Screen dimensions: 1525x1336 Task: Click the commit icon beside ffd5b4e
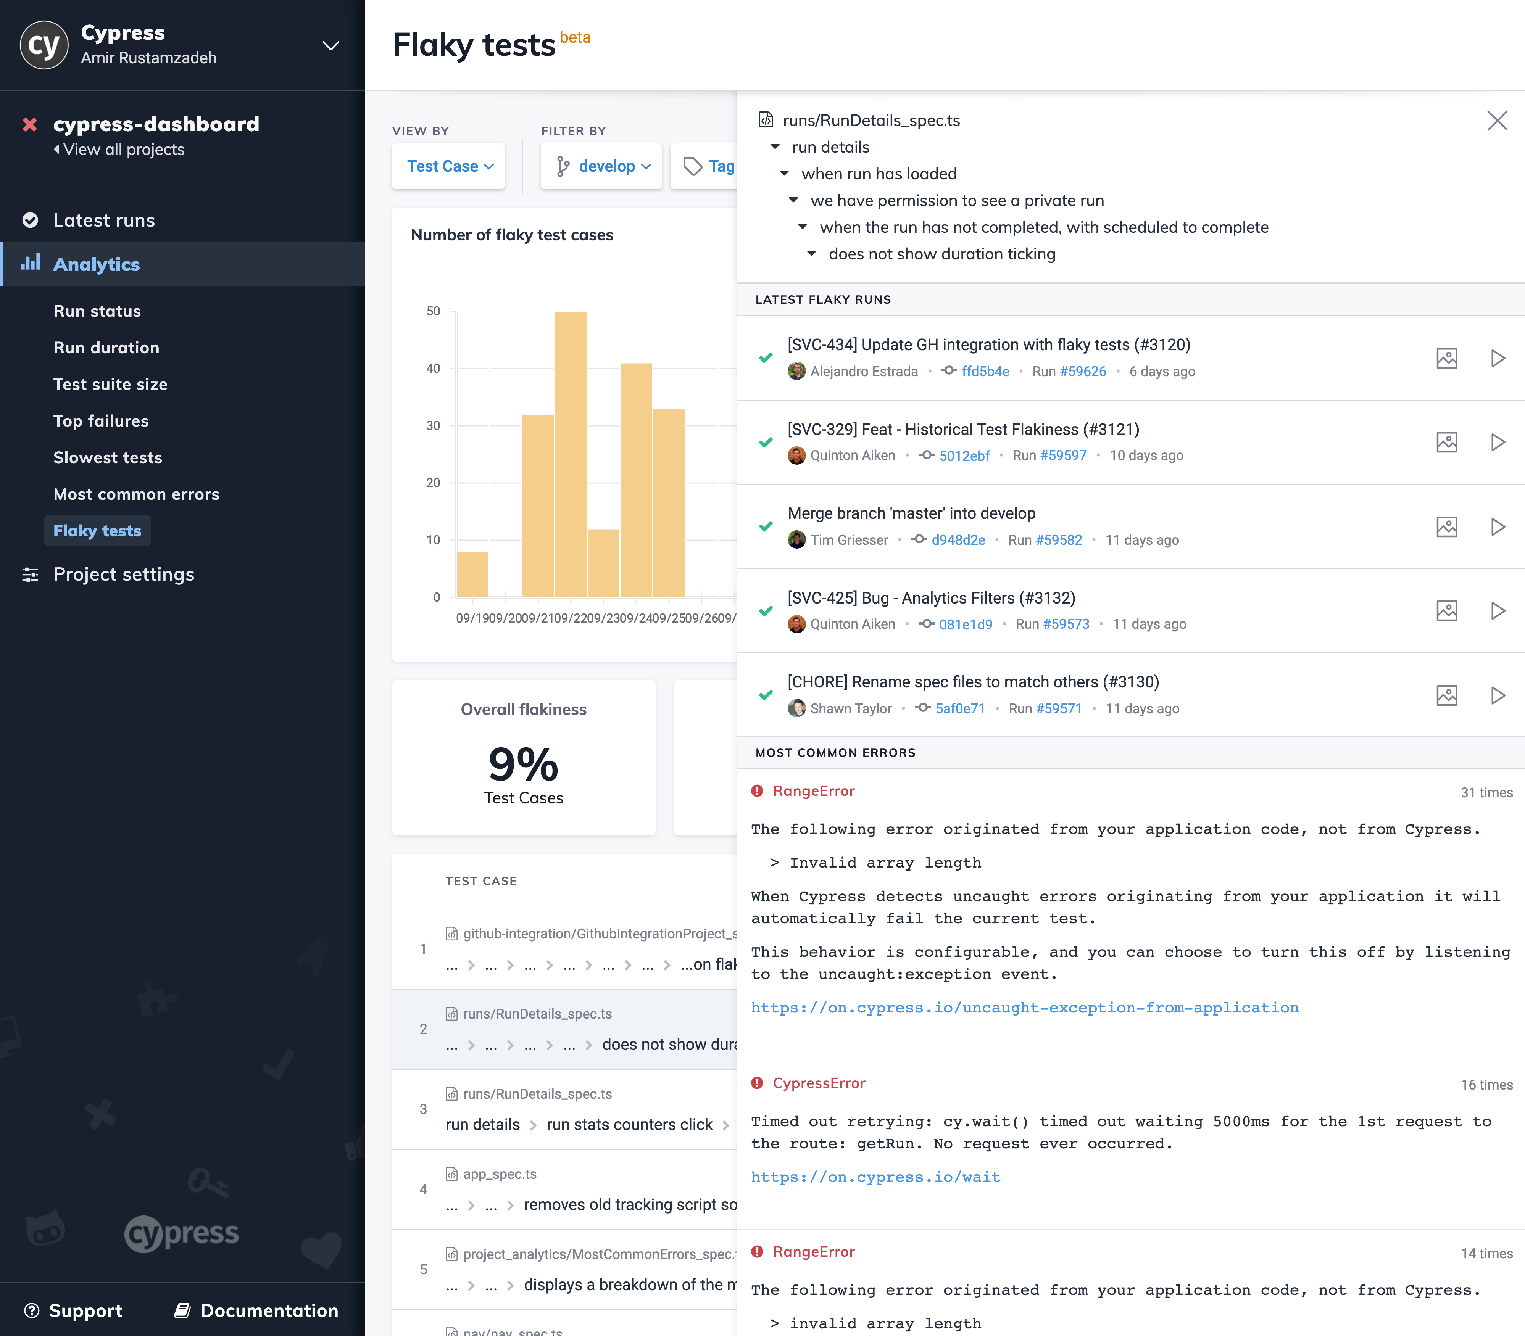point(948,370)
